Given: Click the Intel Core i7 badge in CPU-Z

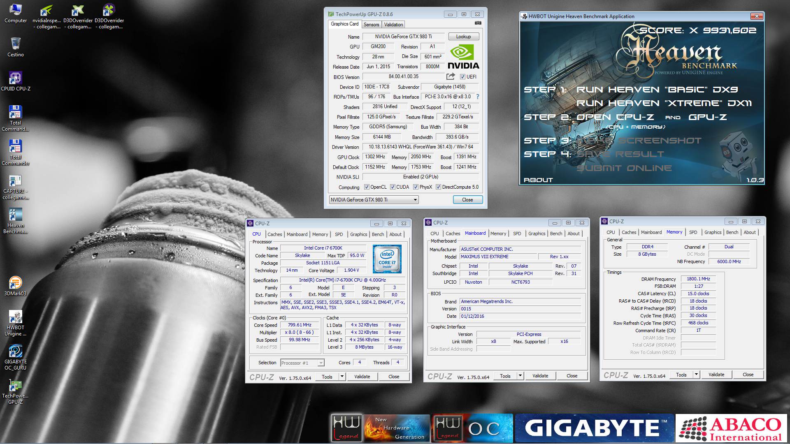Looking at the screenshot, I should pos(387,259).
